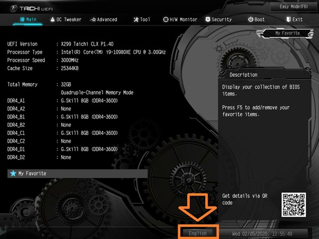Click the DDR4_D2 label
Screen dimensions: 319x239
coord(16,158)
